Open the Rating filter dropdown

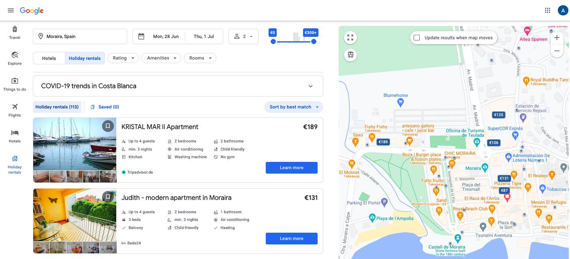123,58
